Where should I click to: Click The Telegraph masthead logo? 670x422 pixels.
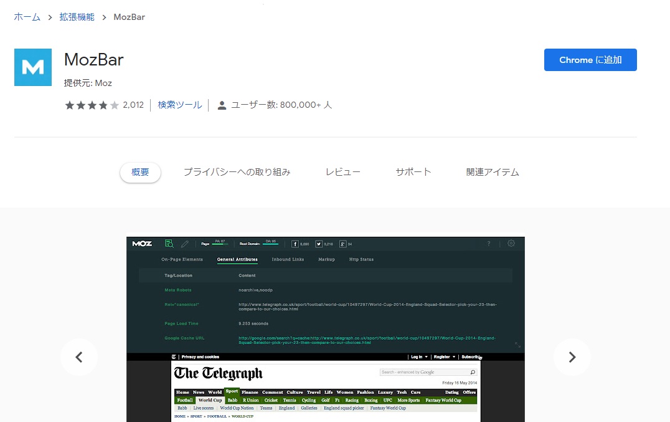tap(219, 373)
